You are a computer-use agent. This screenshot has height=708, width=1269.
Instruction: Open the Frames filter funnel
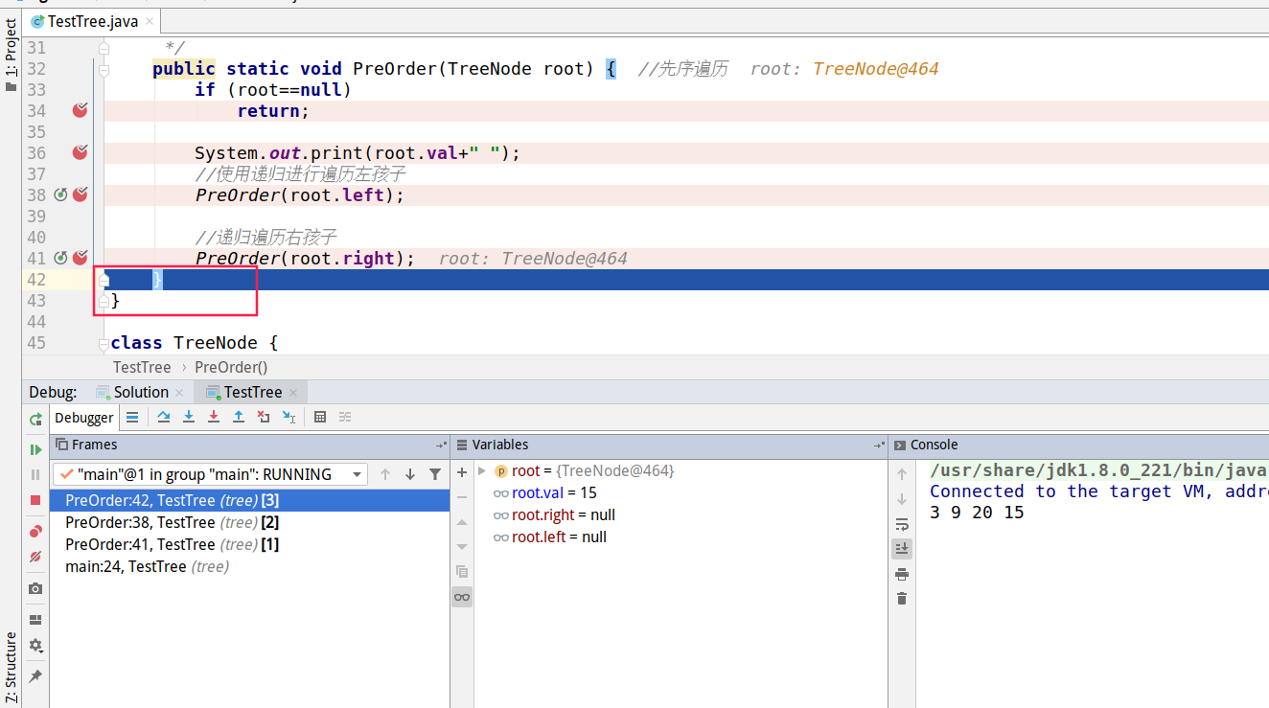(x=435, y=474)
